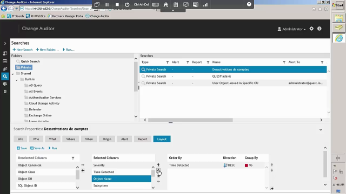
Task: Filter the Report column in Searches
Action: pos(208,63)
